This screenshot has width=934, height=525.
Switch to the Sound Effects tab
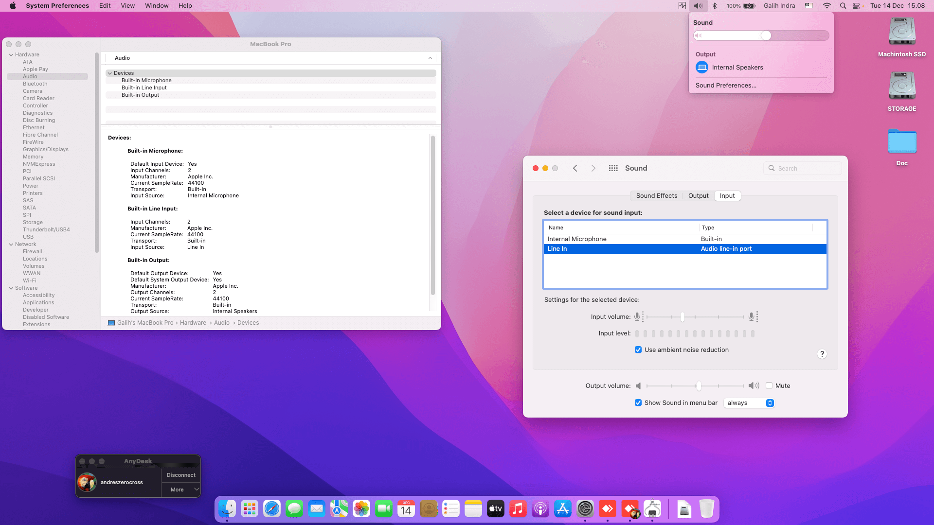click(x=656, y=195)
